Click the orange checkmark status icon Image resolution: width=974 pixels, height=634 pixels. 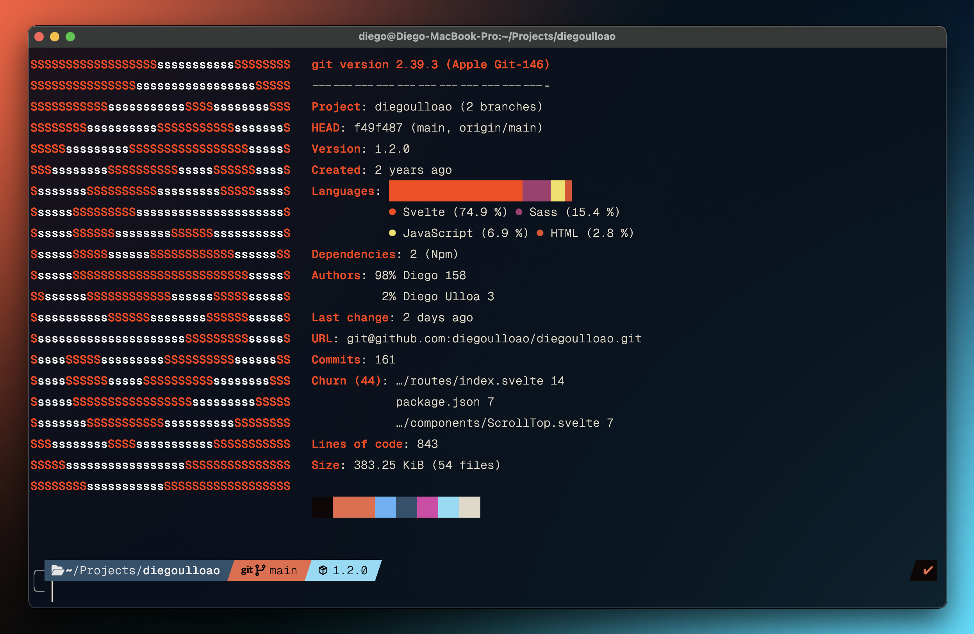point(928,570)
